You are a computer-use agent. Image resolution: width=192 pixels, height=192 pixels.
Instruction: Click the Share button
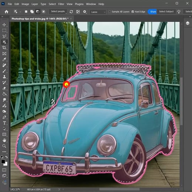tap(152, 11)
